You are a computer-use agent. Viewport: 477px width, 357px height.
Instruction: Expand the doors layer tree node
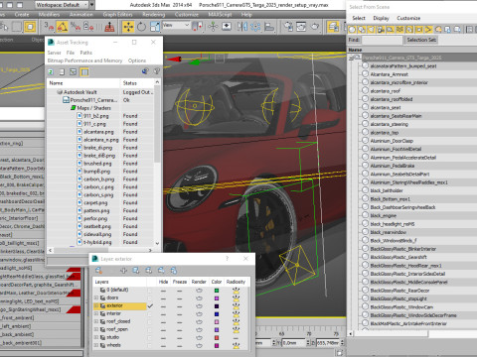coord(96,297)
